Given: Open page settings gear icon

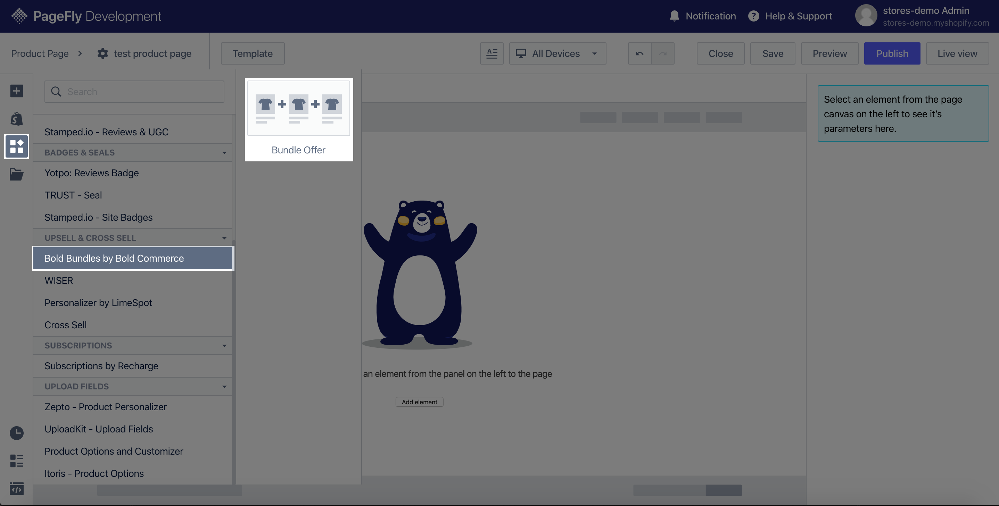Looking at the screenshot, I should pos(103,53).
